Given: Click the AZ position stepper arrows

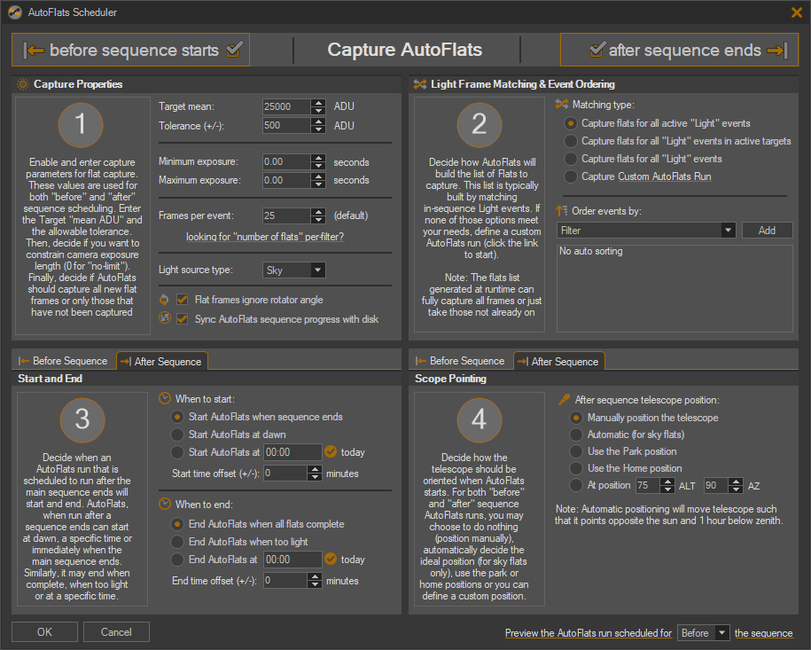Looking at the screenshot, I should pos(736,485).
